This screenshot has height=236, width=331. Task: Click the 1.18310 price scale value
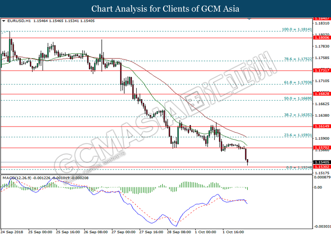(322, 23)
